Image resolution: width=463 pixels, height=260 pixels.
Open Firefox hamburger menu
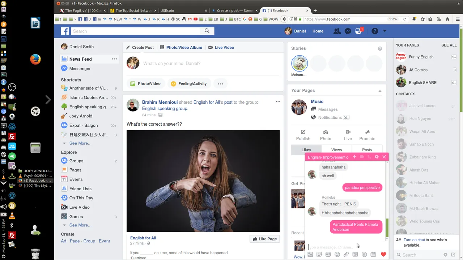pyautogui.click(x=458, y=19)
